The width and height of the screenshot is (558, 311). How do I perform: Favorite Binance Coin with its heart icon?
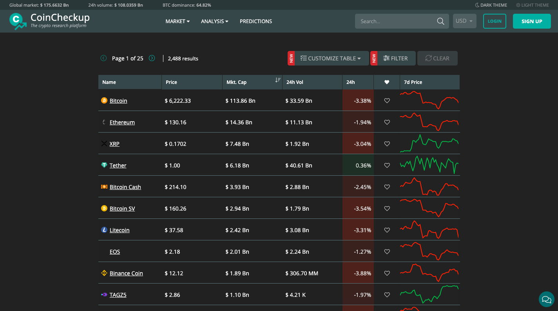pyautogui.click(x=387, y=273)
